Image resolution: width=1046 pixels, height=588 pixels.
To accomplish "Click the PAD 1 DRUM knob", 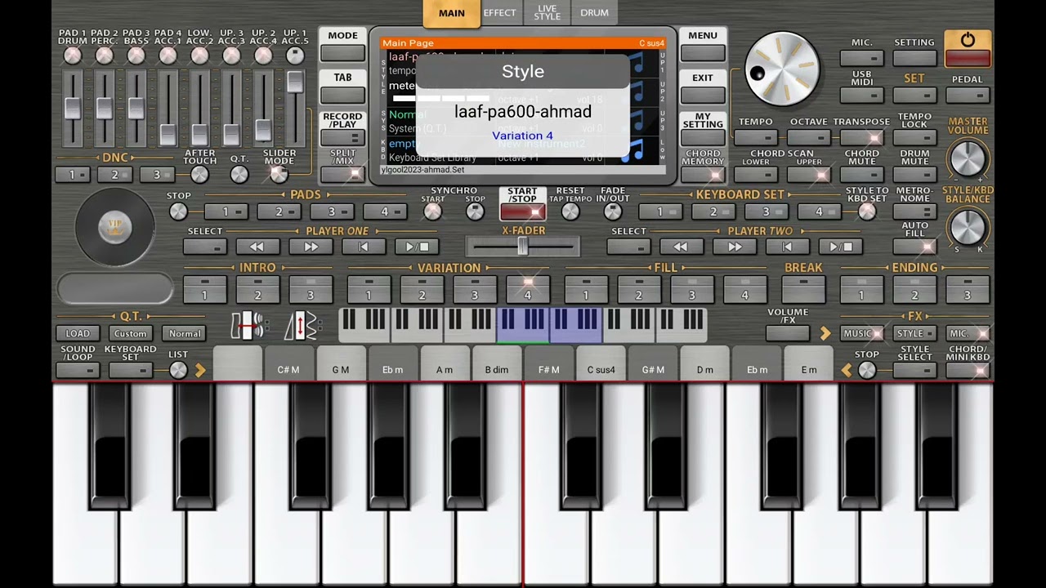I will click(73, 56).
